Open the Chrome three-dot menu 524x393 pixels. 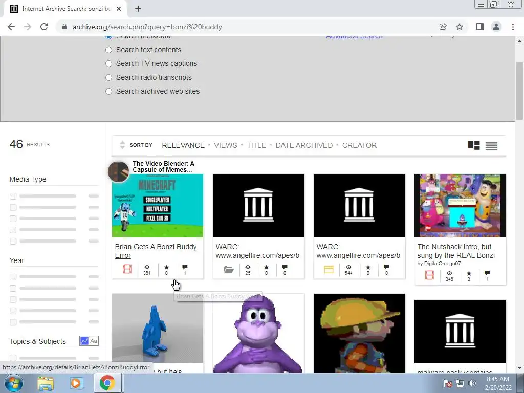point(513,27)
